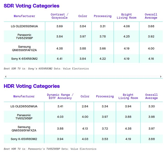Click the Manufacturer header in the SDR table
Screen dimensions: 168x152
tap(24, 16)
